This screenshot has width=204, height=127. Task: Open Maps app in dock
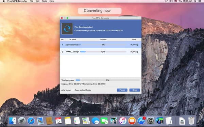click(x=86, y=121)
